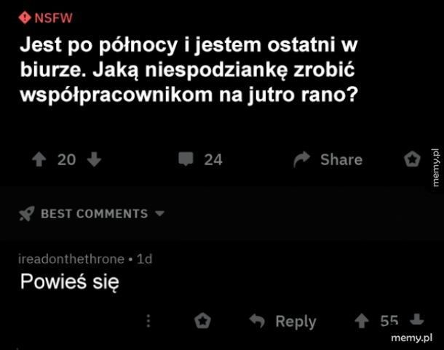
Task: Click the Reply text on the comment
Action: 296,322
